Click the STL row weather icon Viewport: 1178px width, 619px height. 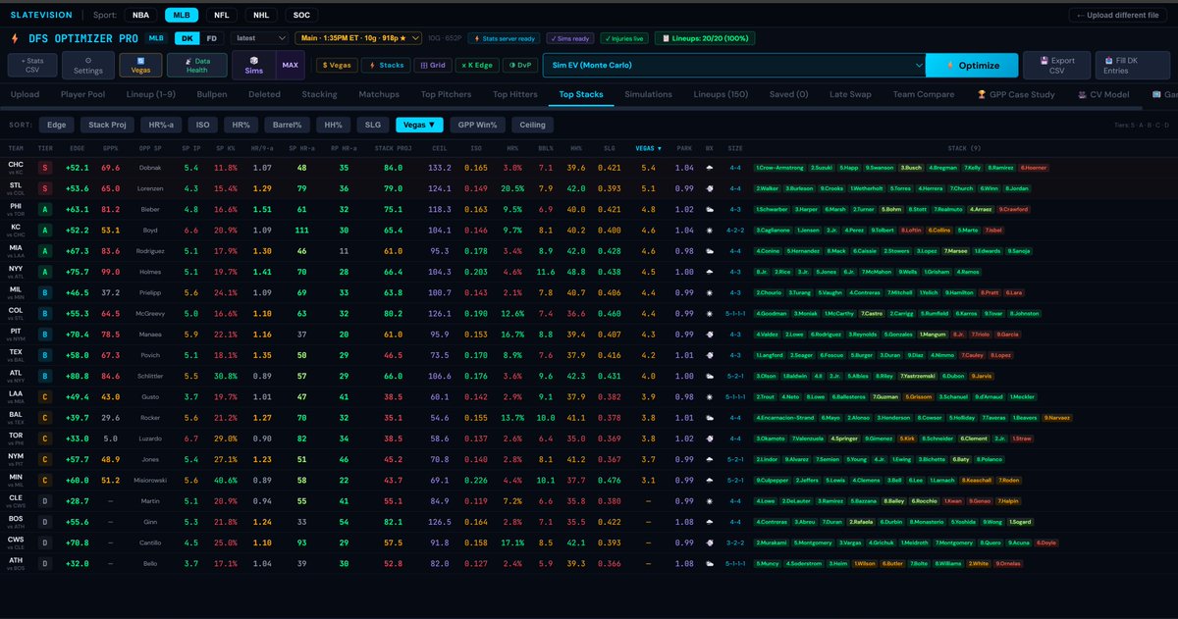709,188
